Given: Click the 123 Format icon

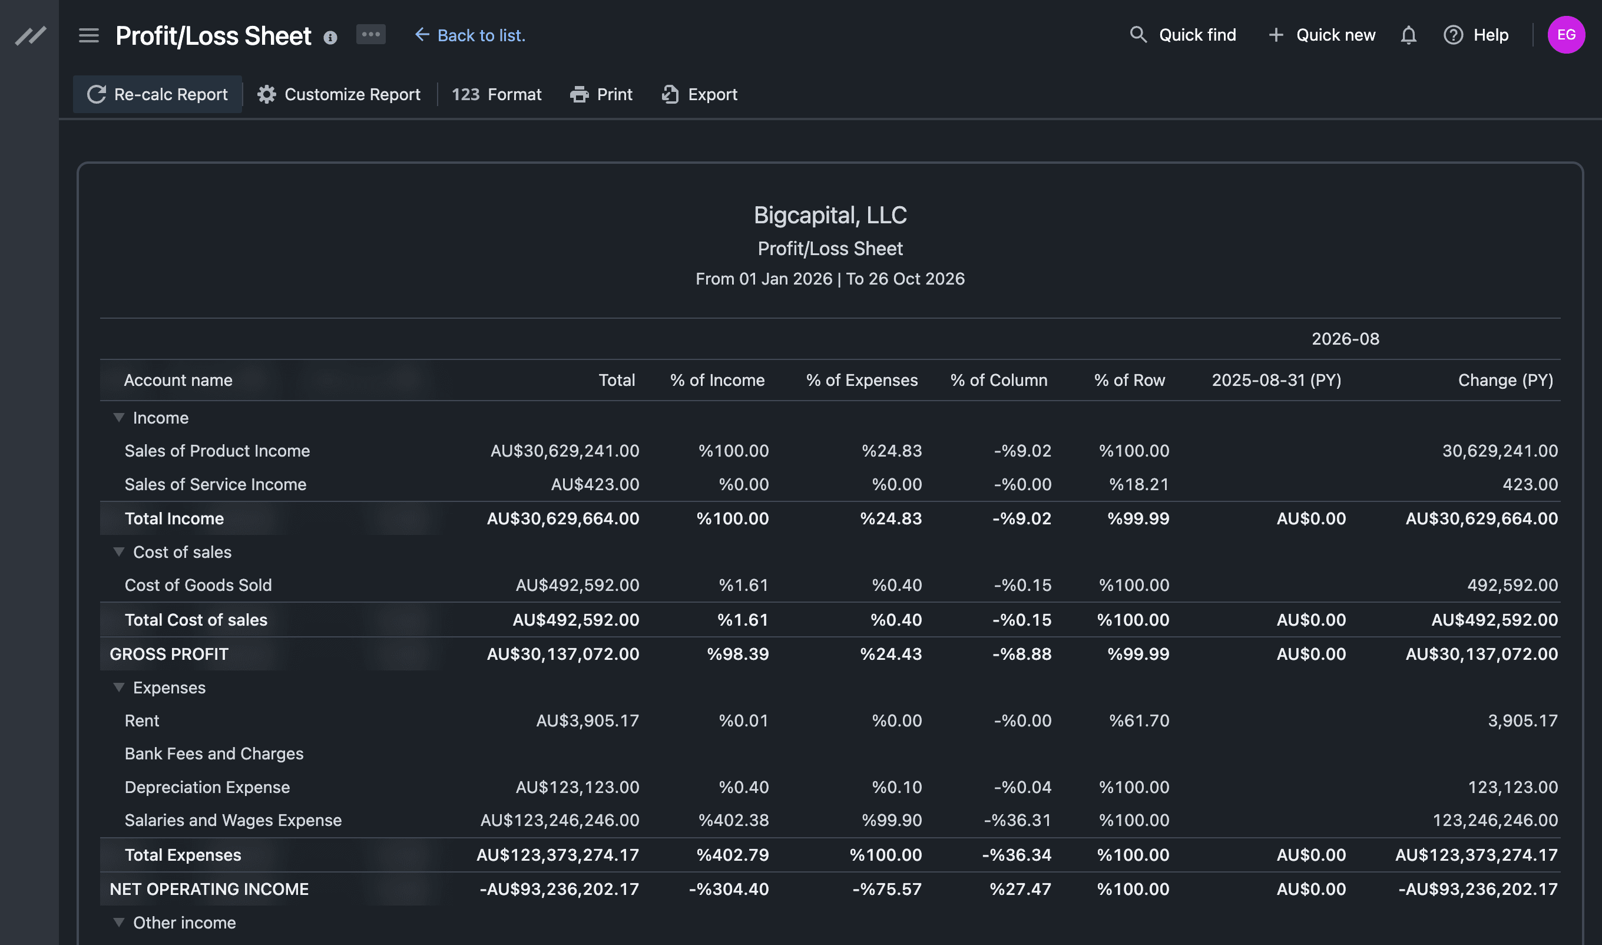Looking at the screenshot, I should [x=465, y=94].
